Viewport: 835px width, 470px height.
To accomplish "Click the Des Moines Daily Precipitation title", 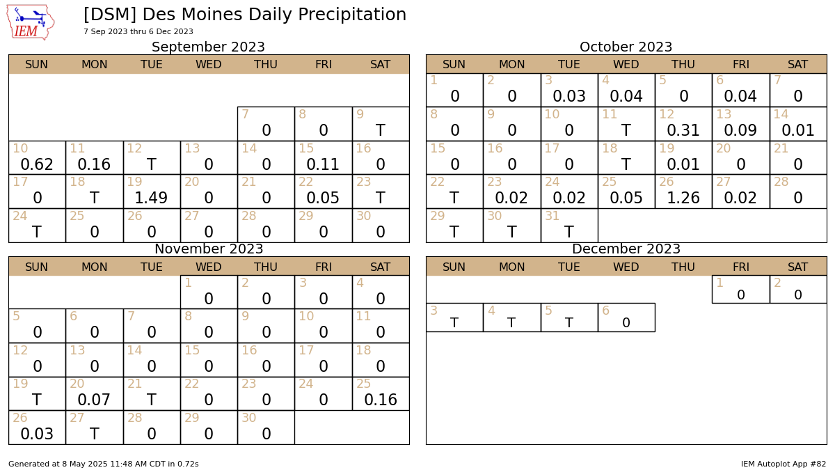I will (245, 15).
